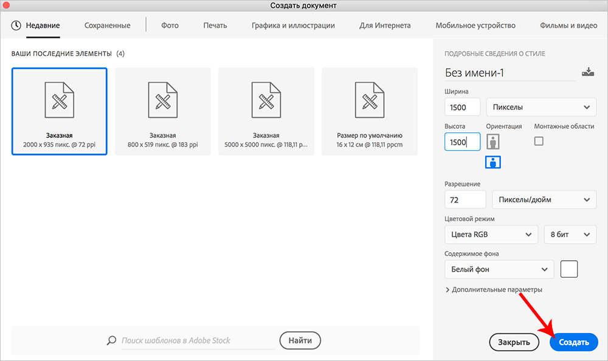Switch to the Фото tab
608x361 pixels.
click(170, 26)
